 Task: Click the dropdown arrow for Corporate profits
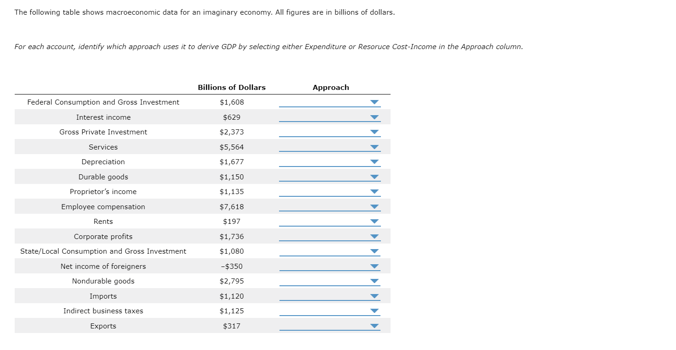374,236
